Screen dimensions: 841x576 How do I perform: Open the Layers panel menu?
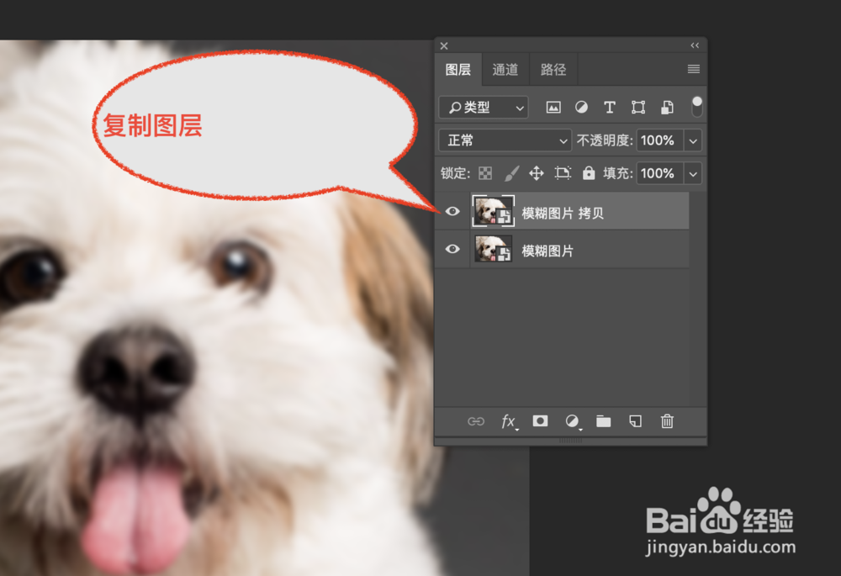click(x=693, y=70)
